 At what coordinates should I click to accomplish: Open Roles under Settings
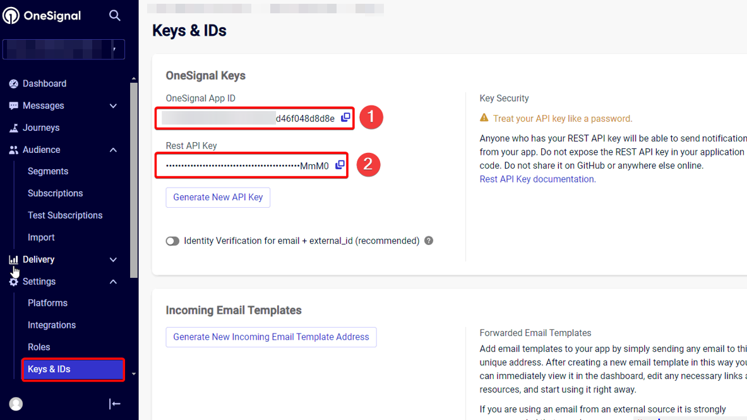(x=39, y=347)
